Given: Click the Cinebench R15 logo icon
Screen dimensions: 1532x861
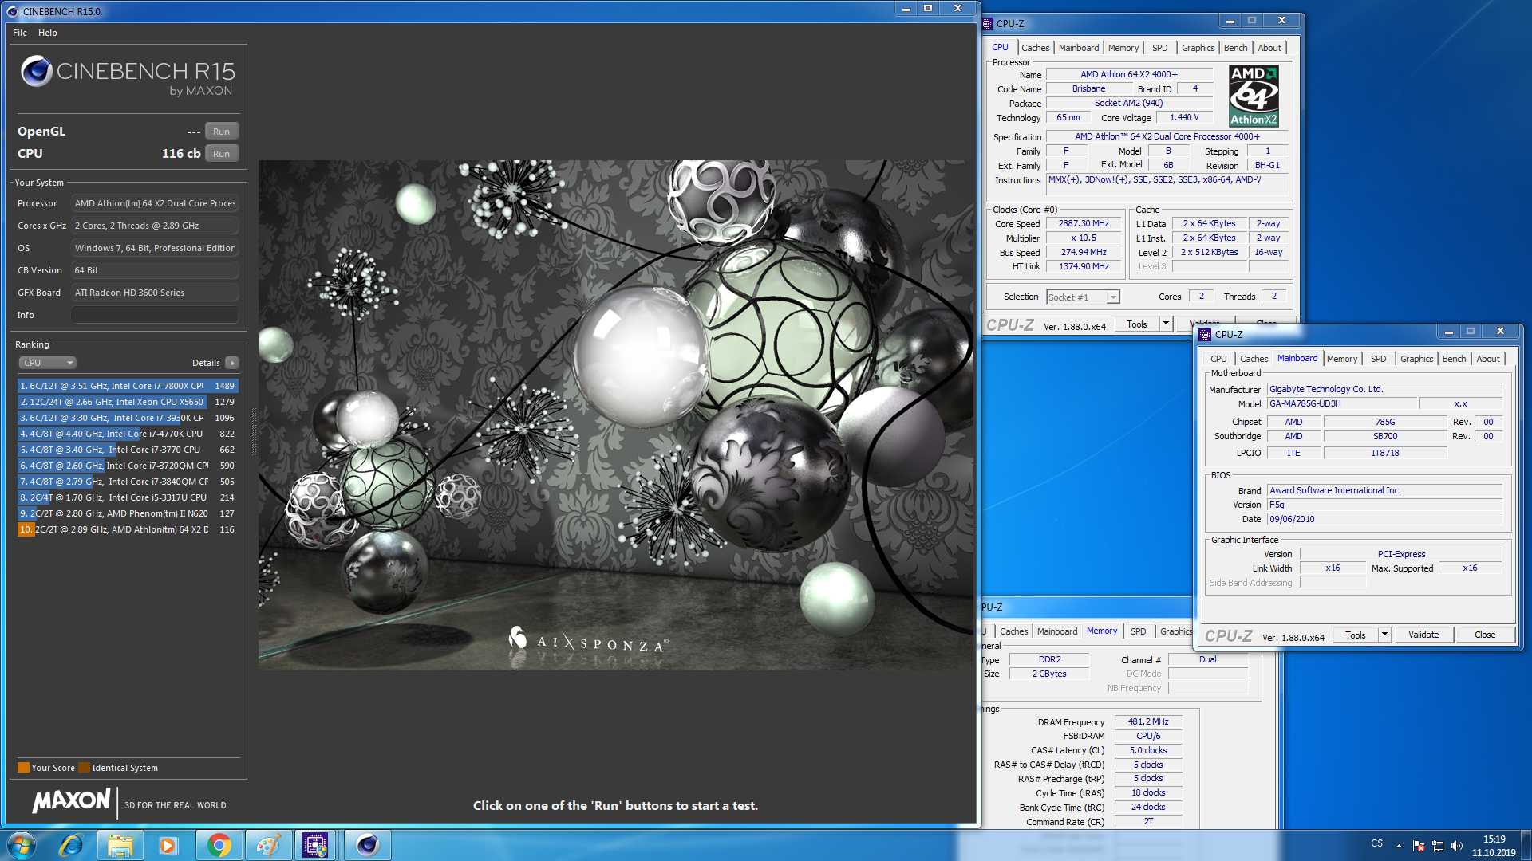Looking at the screenshot, I should pos(37,72).
